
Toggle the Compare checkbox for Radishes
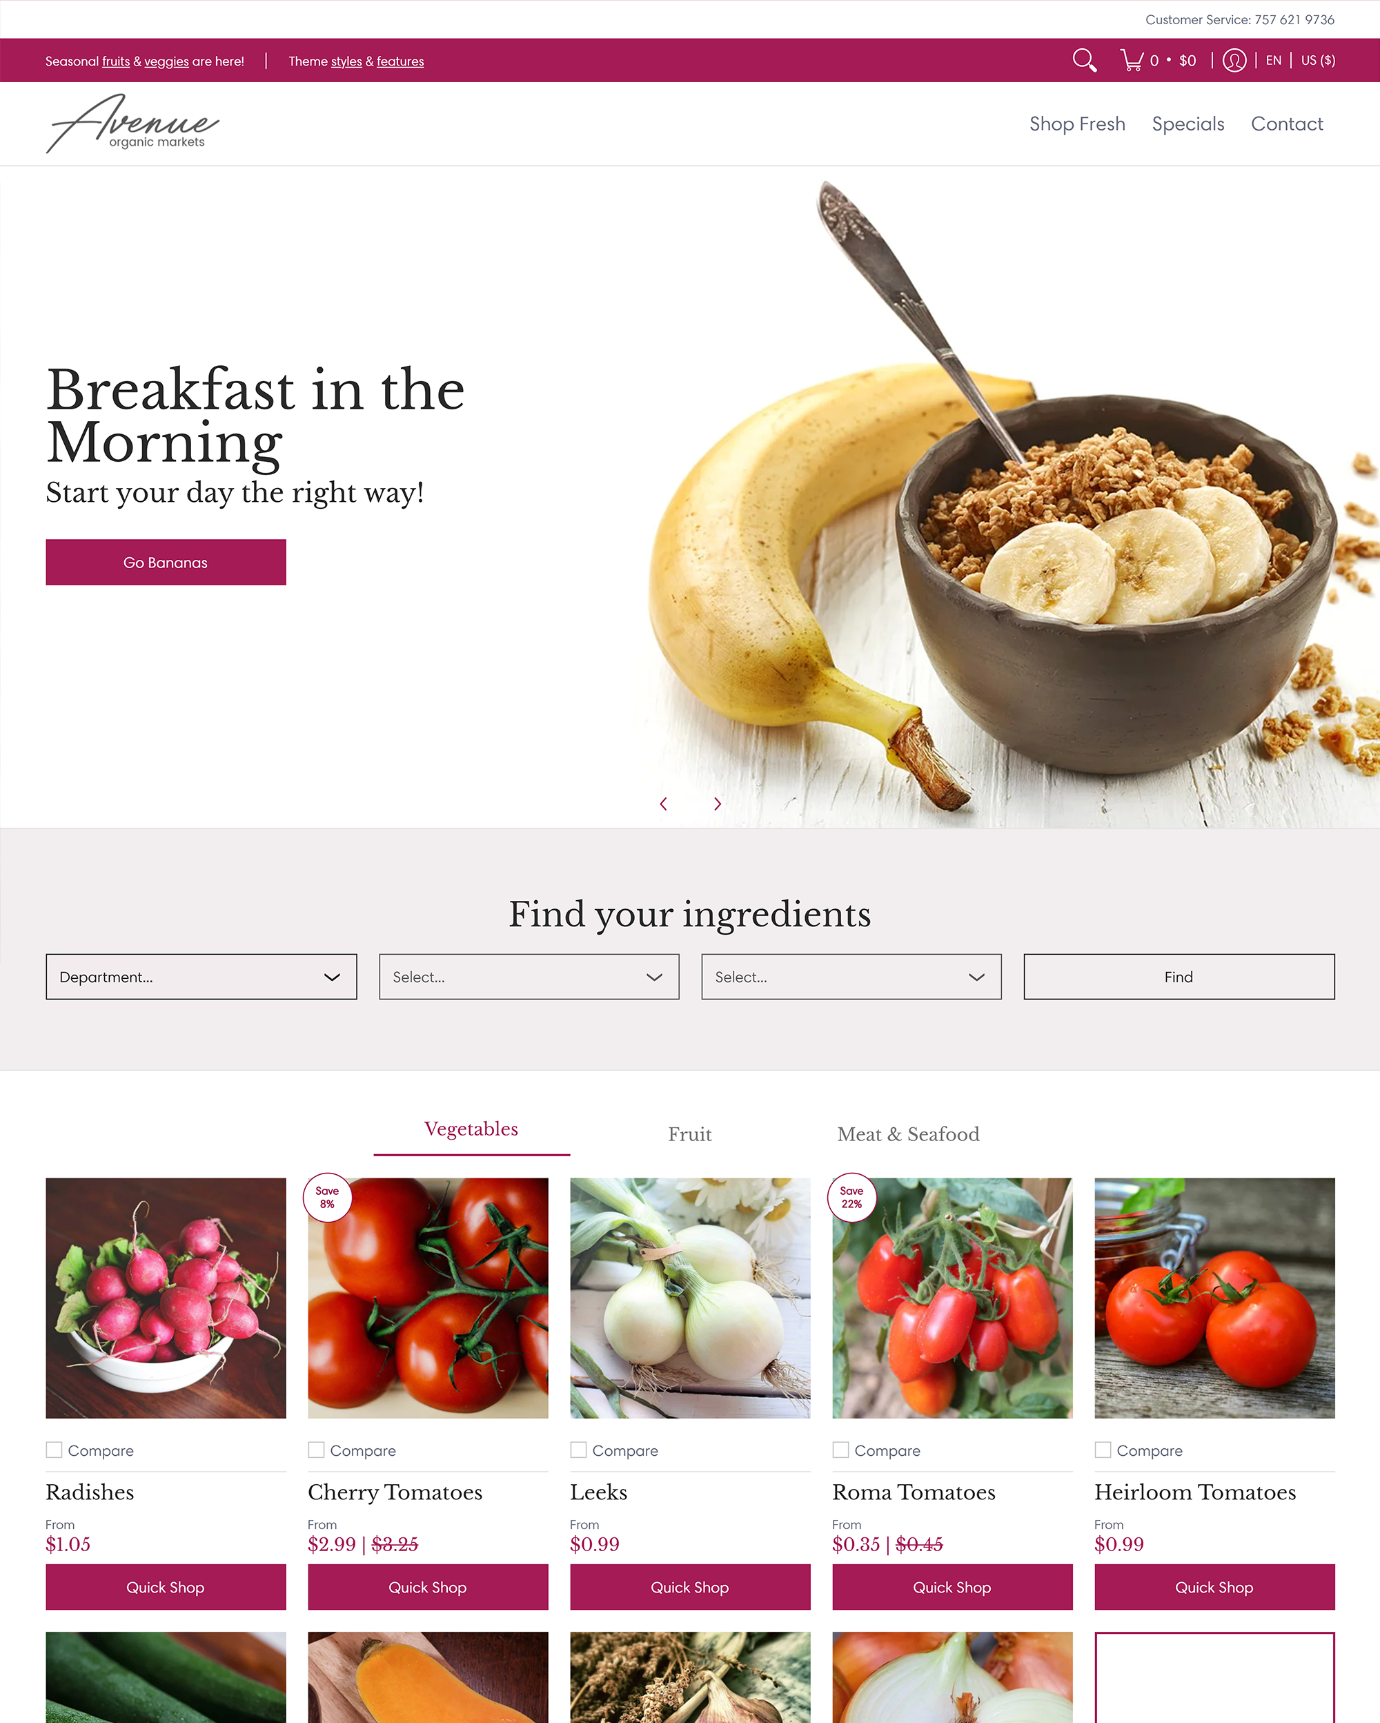[x=54, y=1450]
